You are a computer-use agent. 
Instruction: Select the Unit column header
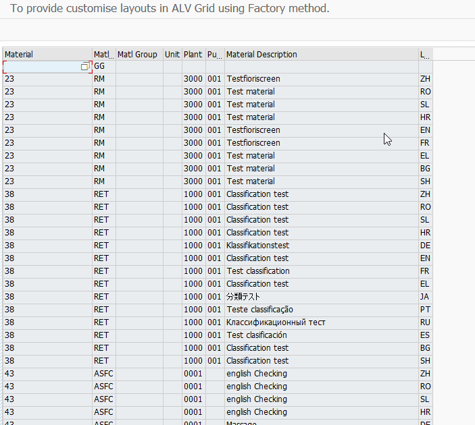coord(172,55)
